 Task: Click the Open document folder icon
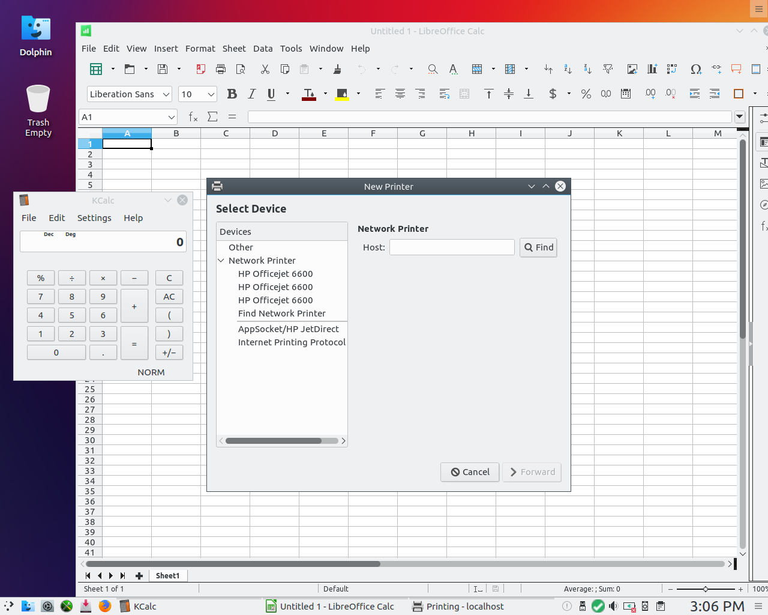[129, 69]
